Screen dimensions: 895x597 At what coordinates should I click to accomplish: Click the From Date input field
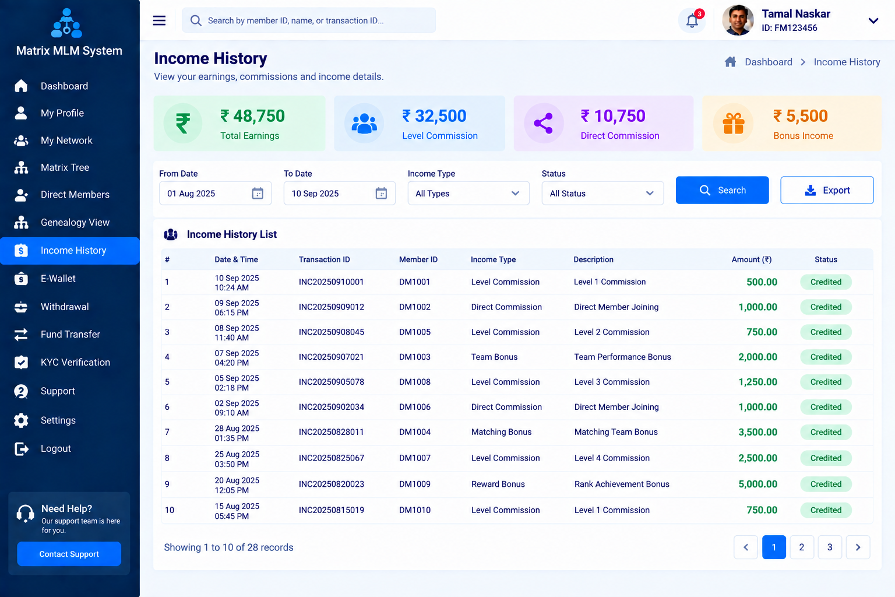click(x=216, y=194)
